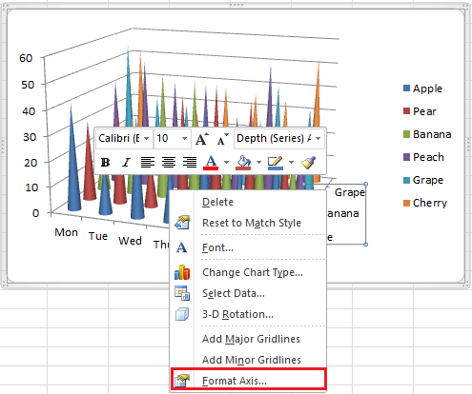Click the Format Painter brush icon
This screenshot has height=394, width=472.
click(x=308, y=163)
